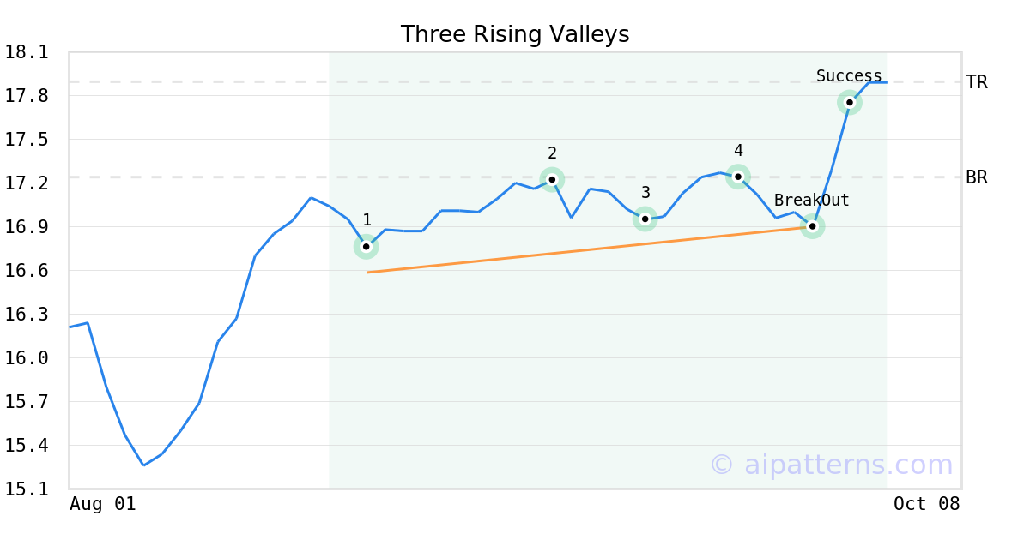Click the BreakOut point marker
Viewport: 1030px width, 540px height.
[813, 226]
